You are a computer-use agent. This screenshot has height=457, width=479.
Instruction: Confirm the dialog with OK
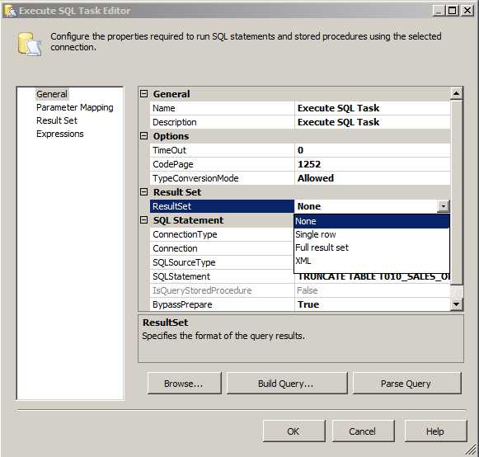coord(294,431)
